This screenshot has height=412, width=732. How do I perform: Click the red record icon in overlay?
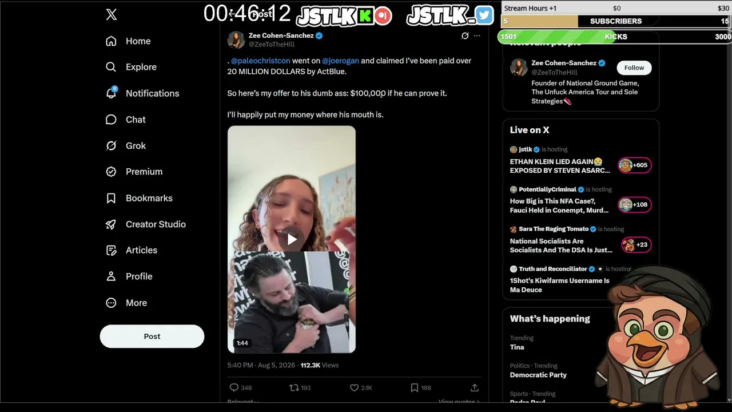(383, 15)
